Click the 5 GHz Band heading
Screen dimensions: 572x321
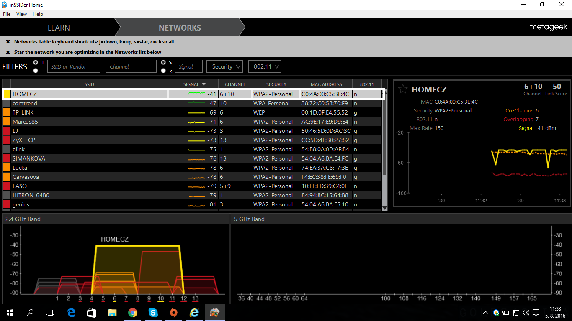point(249,219)
